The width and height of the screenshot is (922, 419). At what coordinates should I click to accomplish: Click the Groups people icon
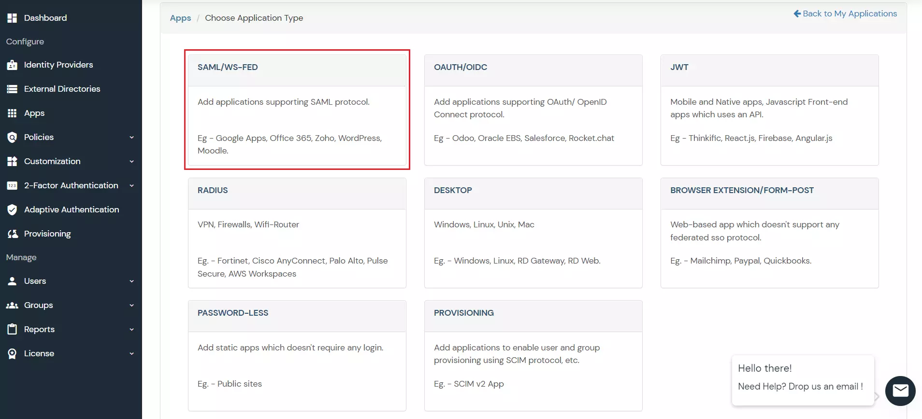(x=12, y=305)
